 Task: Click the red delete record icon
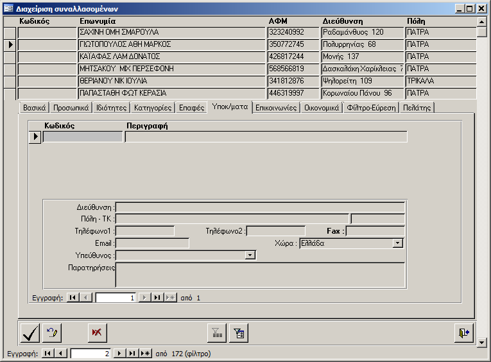pos(98,332)
